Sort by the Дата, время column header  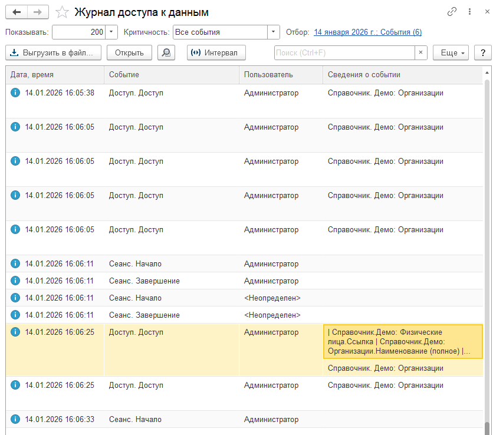[54, 75]
